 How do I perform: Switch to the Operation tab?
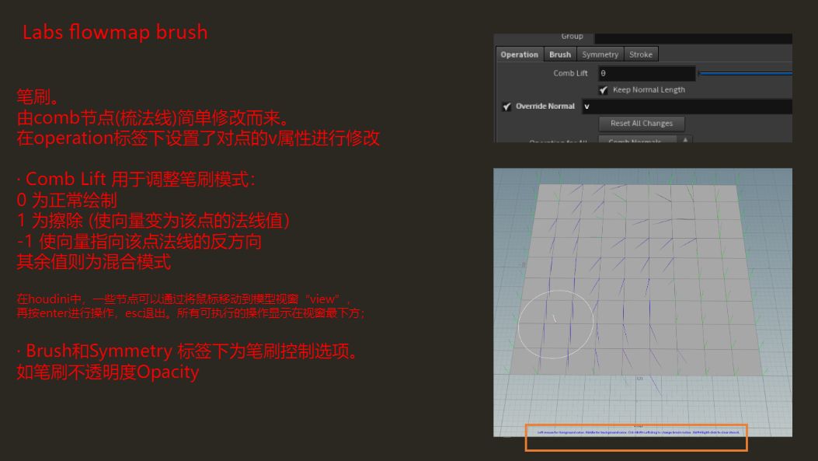tap(519, 54)
